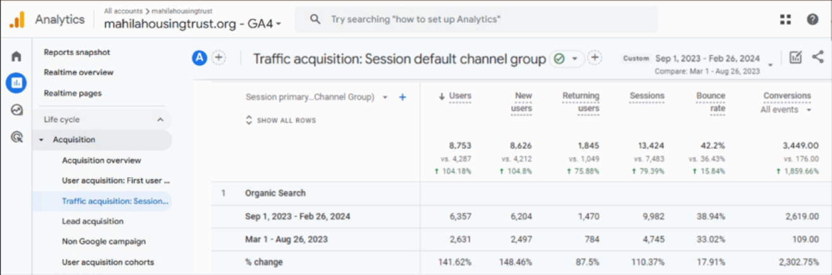Search Analytics using the search field
This screenshot has width=832, height=275.
click(476, 20)
